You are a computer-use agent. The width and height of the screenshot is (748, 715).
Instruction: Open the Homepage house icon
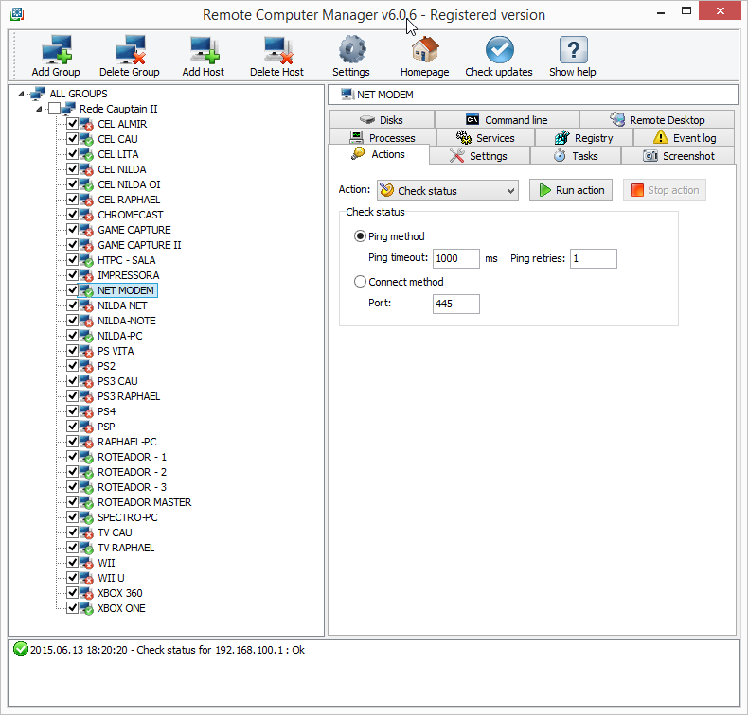[425, 49]
